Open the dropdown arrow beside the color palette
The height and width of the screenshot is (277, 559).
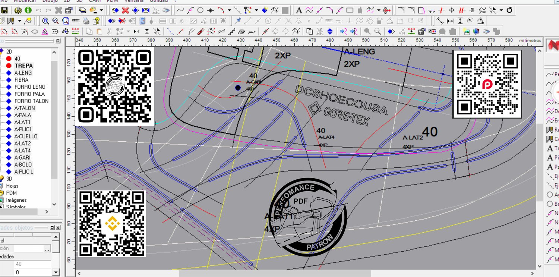point(101,10)
